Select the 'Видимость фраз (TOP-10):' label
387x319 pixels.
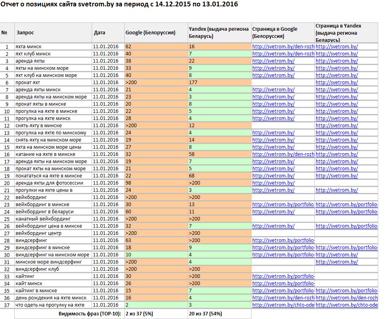(x=90, y=314)
